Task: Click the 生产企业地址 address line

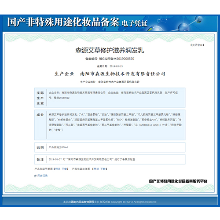Action: click(x=110, y=82)
